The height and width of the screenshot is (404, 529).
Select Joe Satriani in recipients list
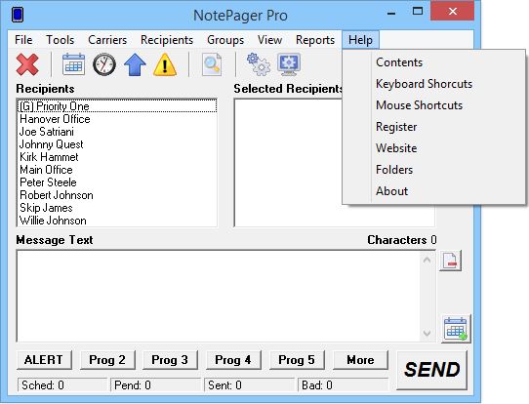(117, 132)
